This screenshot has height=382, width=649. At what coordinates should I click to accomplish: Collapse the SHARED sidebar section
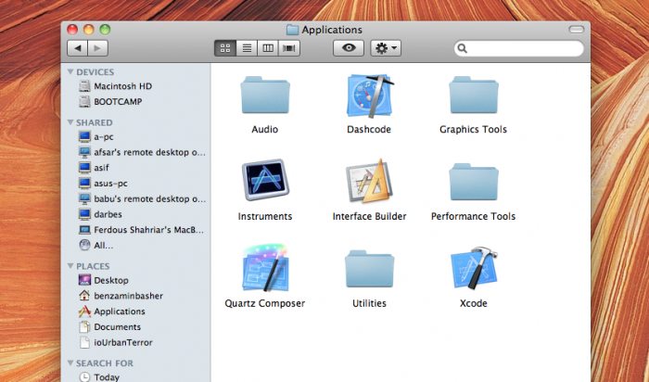click(70, 122)
